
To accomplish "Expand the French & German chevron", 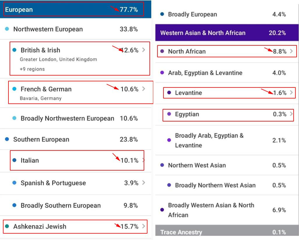I will [143, 89].
